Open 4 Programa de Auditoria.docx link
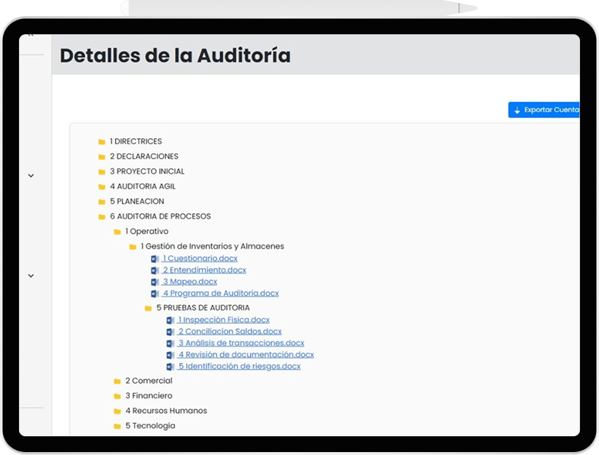This screenshot has width=599, height=455. pyautogui.click(x=220, y=293)
